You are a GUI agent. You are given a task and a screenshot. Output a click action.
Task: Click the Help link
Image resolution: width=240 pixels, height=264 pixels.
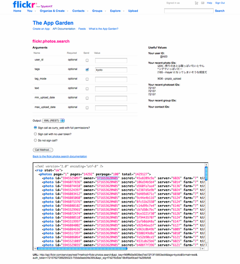pos(209,3)
